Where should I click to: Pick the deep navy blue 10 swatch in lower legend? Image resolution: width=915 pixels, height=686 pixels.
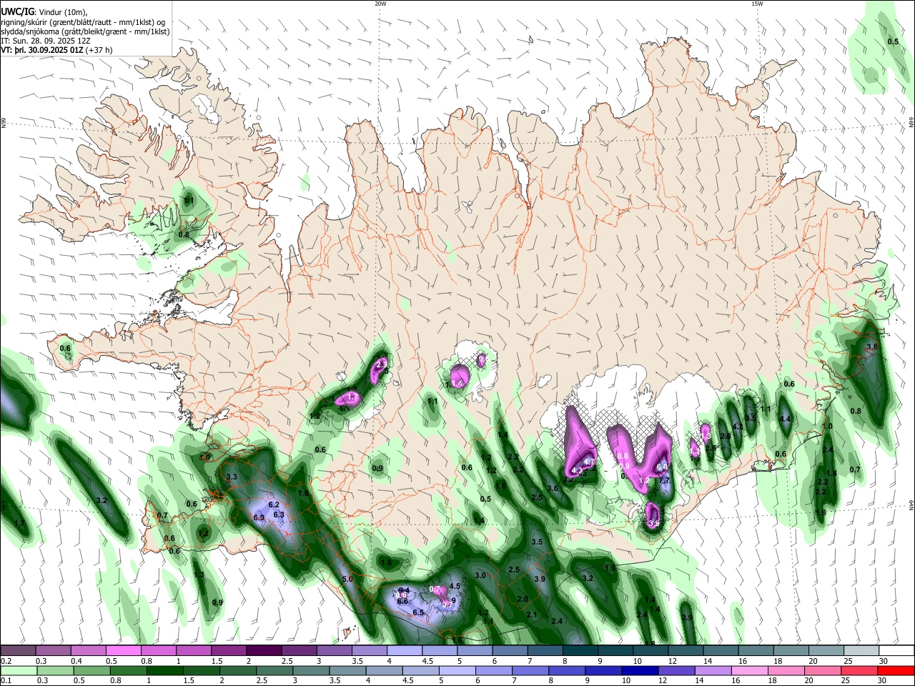[x=639, y=670]
